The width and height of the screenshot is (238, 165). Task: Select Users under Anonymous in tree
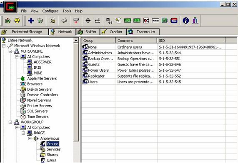51,160
